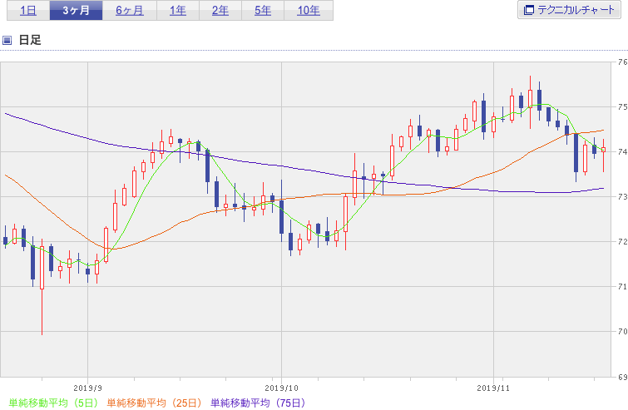Click the 71 price axis label
Screen dimensions: 628x410
click(x=622, y=286)
